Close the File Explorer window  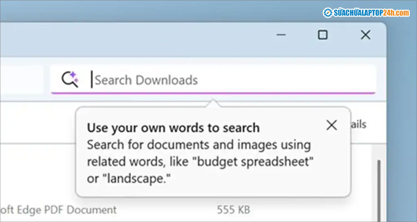[x=365, y=35]
